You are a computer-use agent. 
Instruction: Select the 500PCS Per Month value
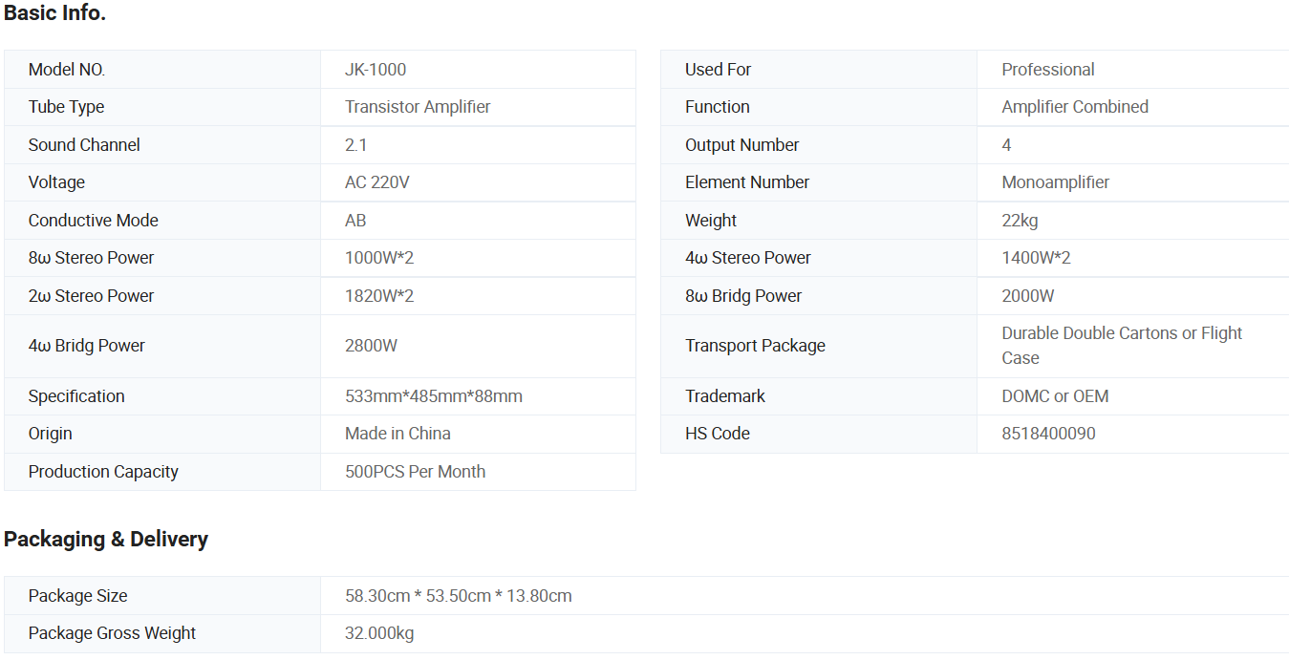415,472
